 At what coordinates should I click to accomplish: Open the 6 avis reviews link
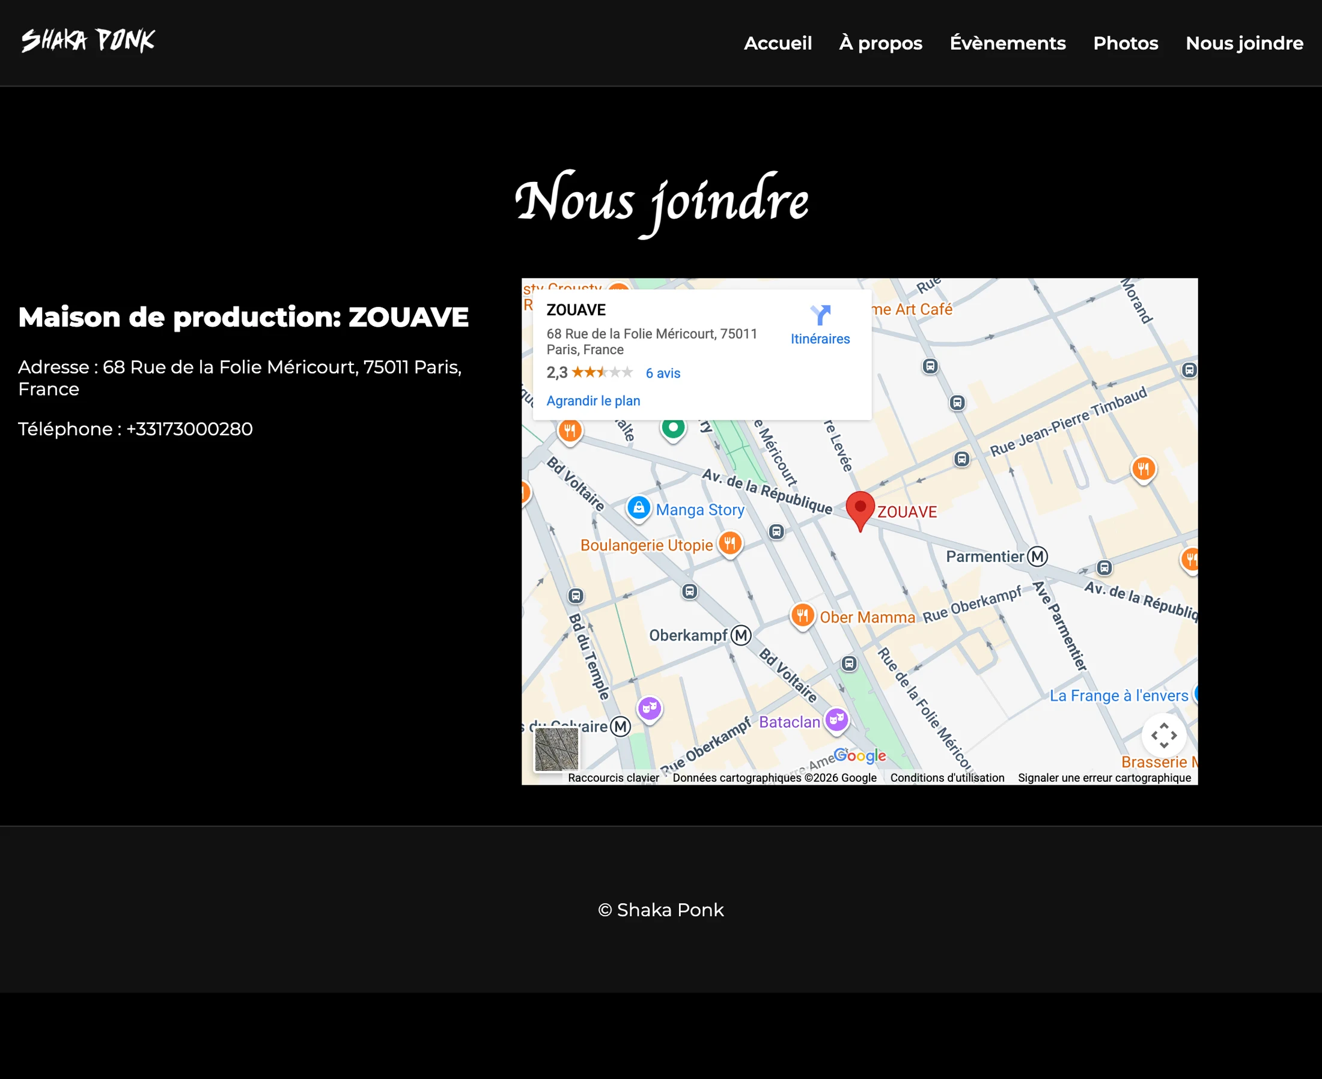point(663,373)
